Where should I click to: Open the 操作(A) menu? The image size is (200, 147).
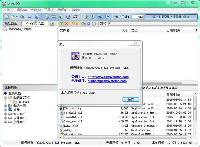pyautogui.click(x=22, y=10)
